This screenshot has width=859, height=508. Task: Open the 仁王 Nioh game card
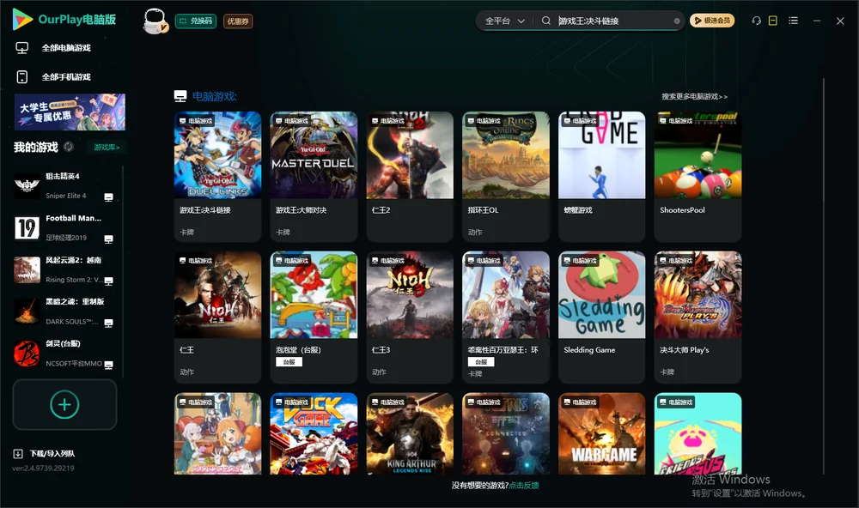tap(217, 317)
